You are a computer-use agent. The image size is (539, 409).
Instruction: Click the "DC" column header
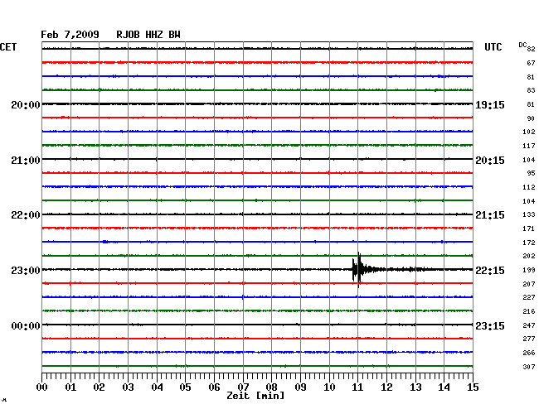coord(522,45)
